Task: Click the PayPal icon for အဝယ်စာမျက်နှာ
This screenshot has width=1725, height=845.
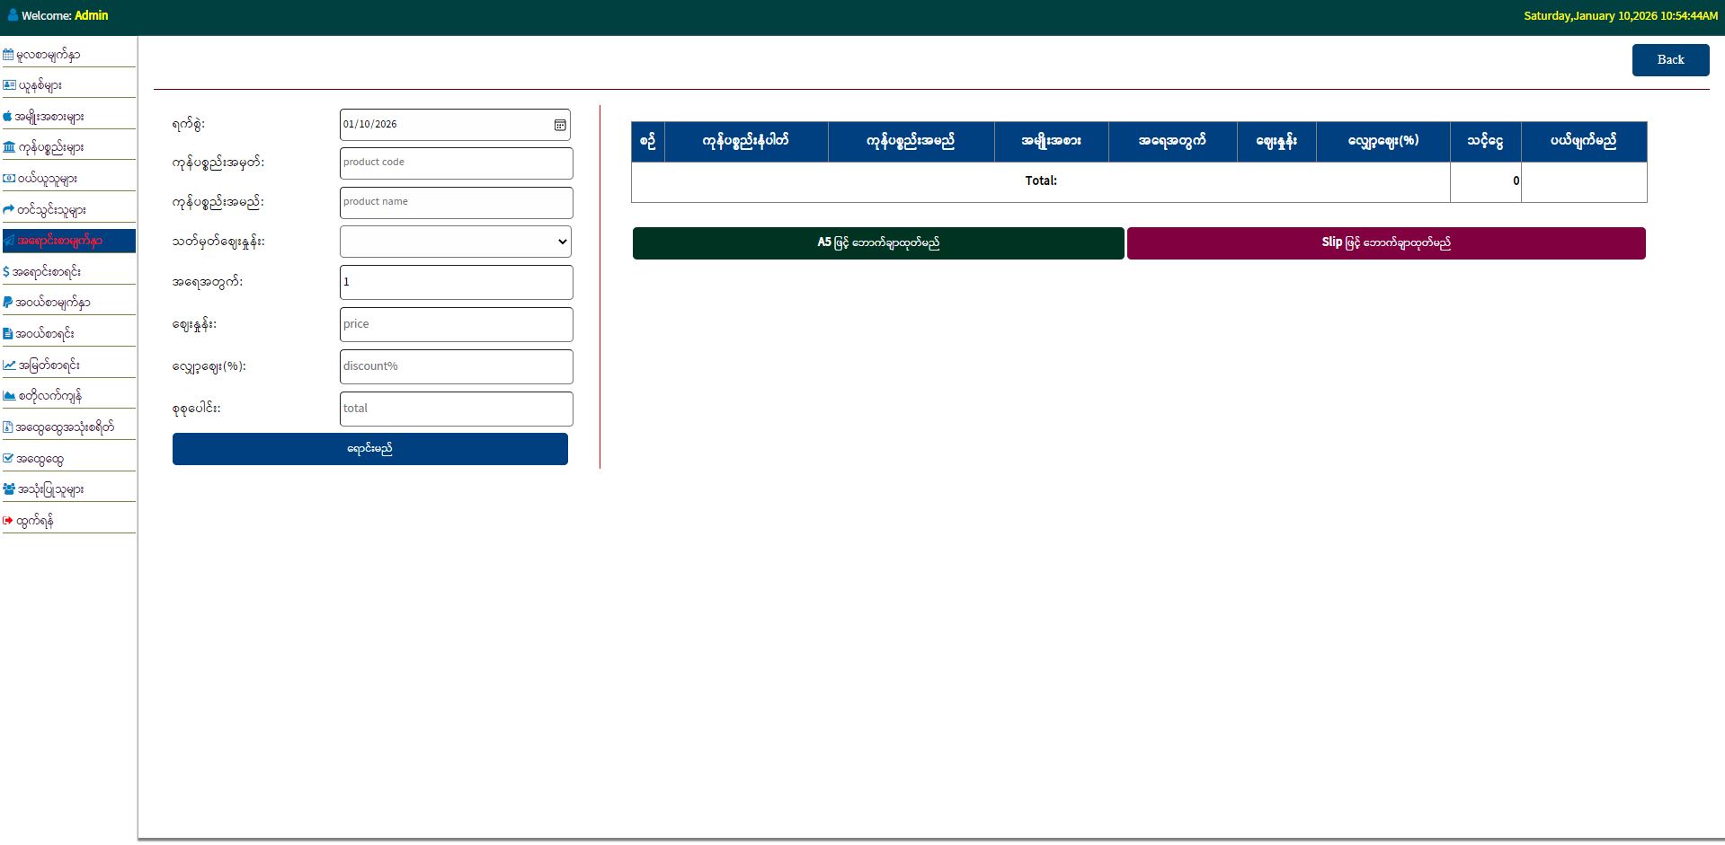Action: click(x=7, y=303)
